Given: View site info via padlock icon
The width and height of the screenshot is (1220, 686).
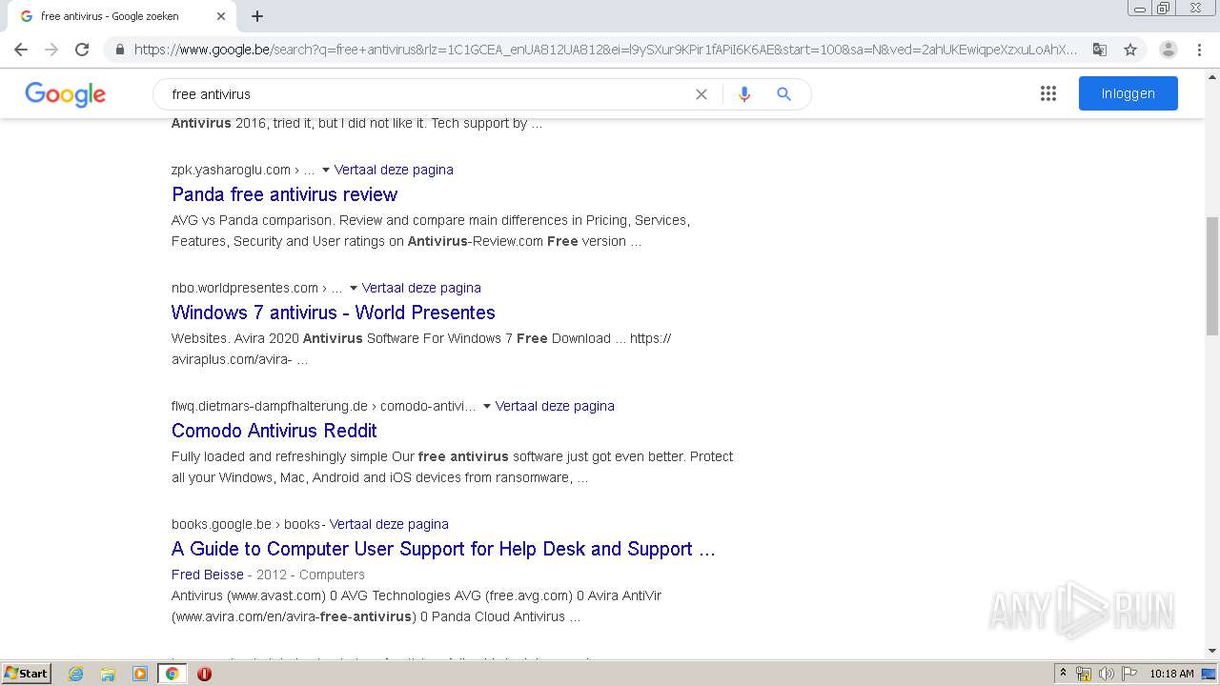Looking at the screenshot, I should pos(119,50).
